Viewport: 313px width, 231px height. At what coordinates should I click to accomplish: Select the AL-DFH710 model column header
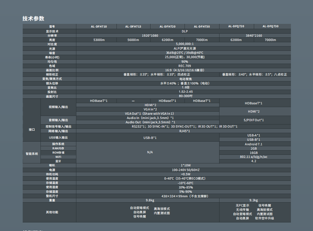99,27
